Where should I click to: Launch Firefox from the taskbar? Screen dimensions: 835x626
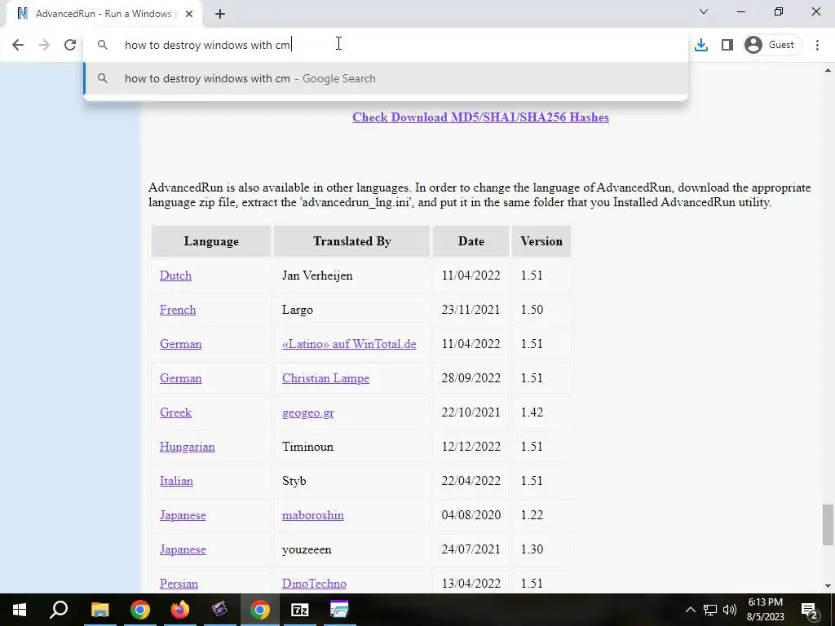[180, 610]
